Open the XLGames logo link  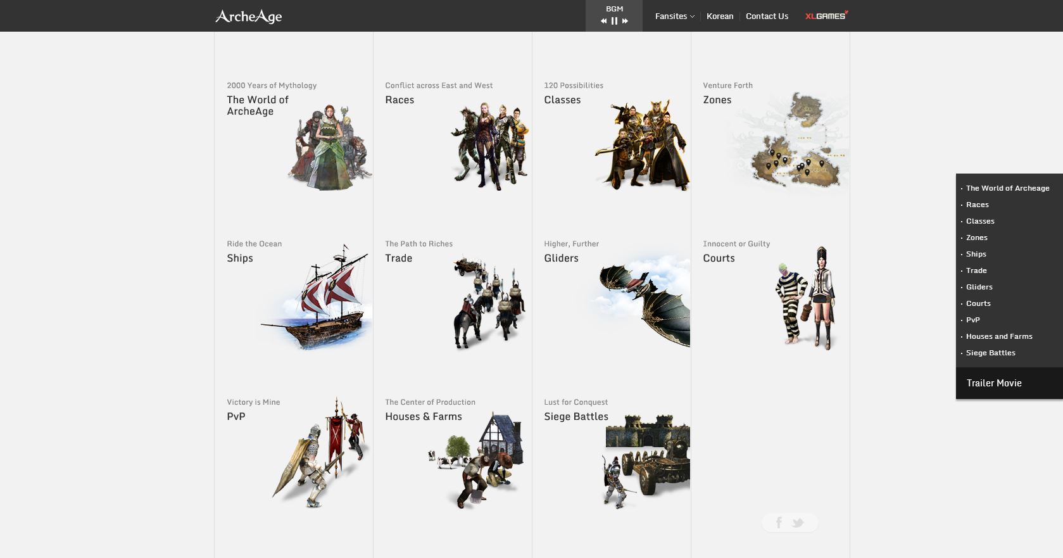(x=826, y=16)
